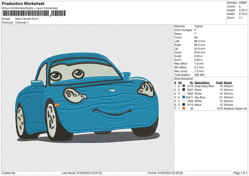Screen dimensions: 249x176
Task: Click the 'Madeira Classic 40' brand text
Action: click(235, 108)
